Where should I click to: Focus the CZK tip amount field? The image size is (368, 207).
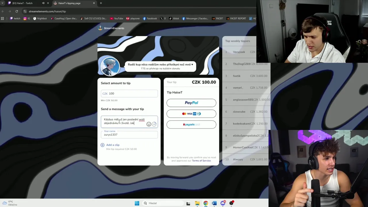click(x=129, y=93)
